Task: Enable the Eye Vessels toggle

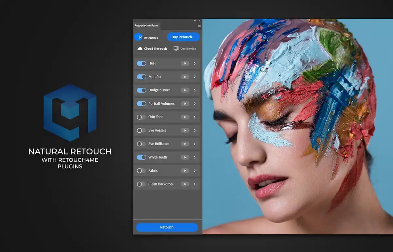Action: pos(141,130)
